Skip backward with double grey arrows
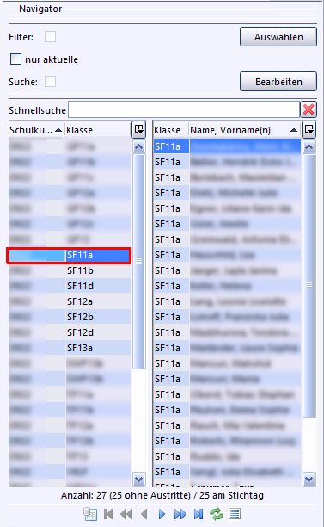The width and height of the screenshot is (324, 527). pos(126,514)
